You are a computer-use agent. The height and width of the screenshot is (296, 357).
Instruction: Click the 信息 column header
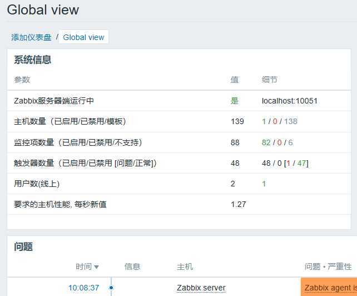coord(132,267)
